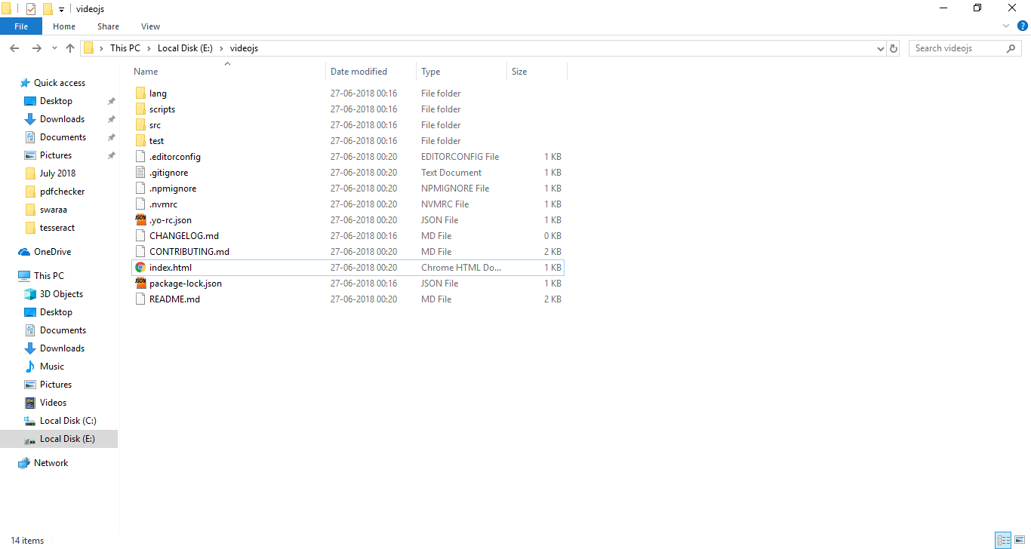Open the Customize Quick Access Toolbar menu

(x=60, y=8)
